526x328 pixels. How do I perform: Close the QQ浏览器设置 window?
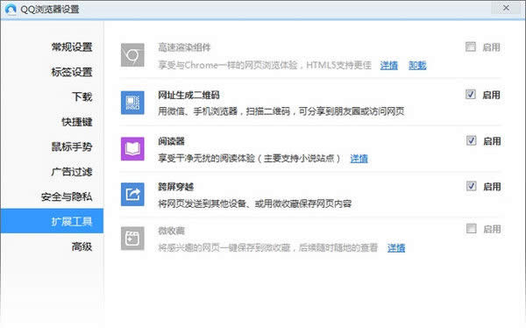point(506,8)
